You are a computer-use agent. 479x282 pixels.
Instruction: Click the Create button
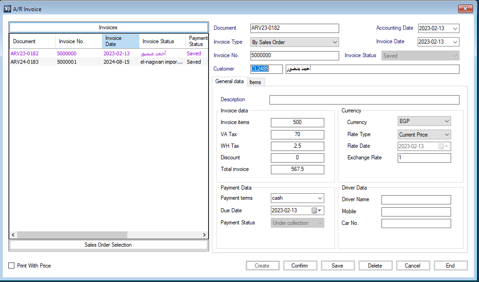pyautogui.click(x=262, y=265)
